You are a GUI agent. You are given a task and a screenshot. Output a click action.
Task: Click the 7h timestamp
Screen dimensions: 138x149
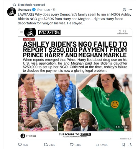click(x=54, y=10)
